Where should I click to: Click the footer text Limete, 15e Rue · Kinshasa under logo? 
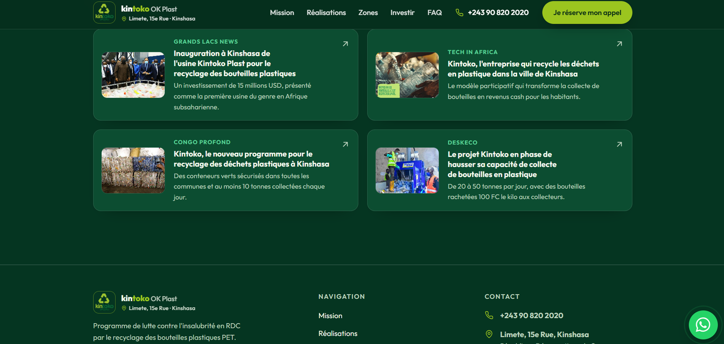click(x=162, y=308)
